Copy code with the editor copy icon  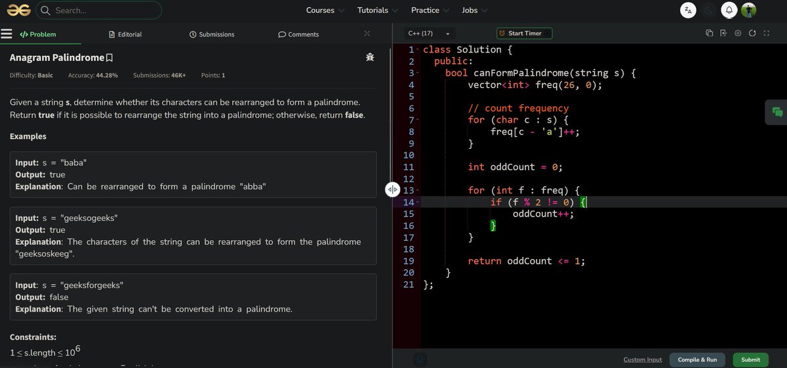(x=709, y=33)
